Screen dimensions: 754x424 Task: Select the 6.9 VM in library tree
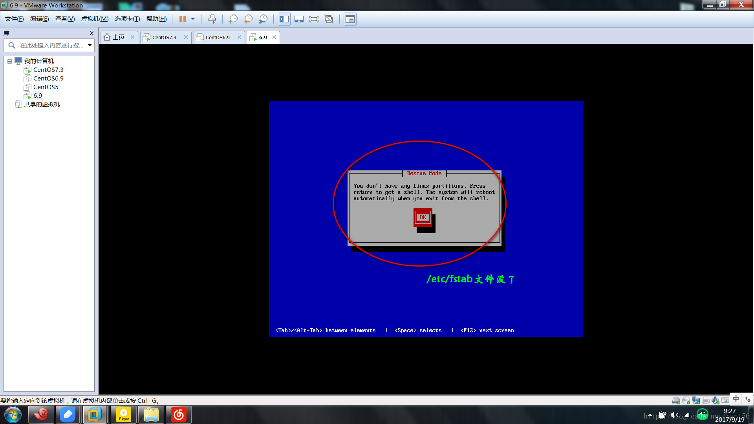pos(37,95)
